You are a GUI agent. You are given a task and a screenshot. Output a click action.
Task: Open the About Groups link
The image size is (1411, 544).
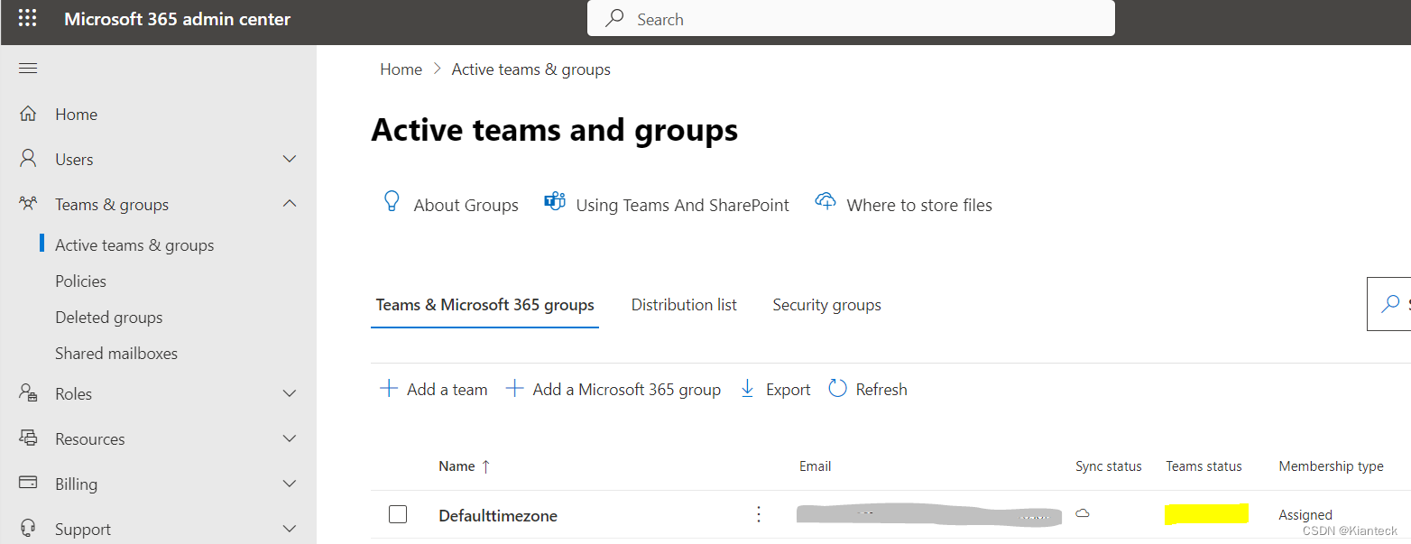466,205
